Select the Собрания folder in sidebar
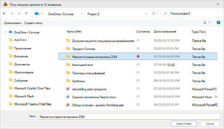 tap(21, 80)
